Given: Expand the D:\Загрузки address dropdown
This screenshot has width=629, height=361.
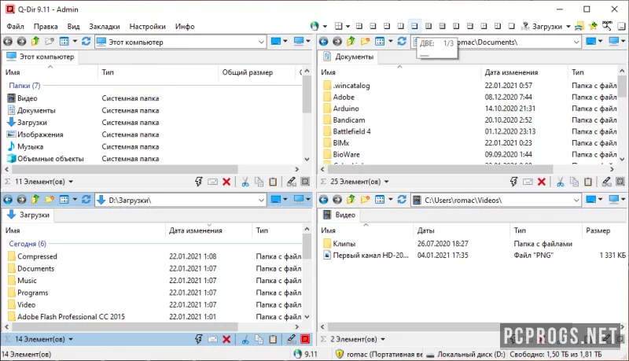Looking at the screenshot, I should [261, 200].
